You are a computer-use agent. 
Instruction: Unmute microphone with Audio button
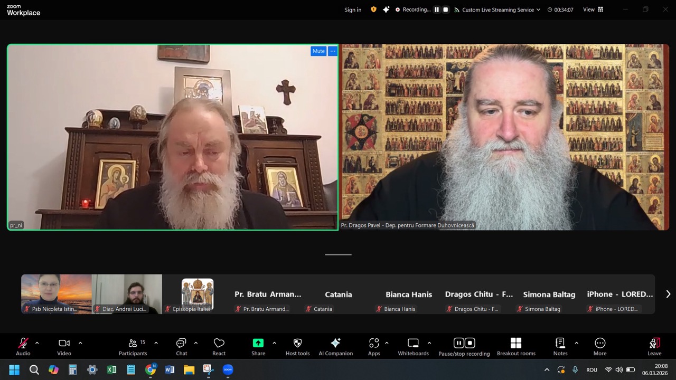(x=23, y=346)
